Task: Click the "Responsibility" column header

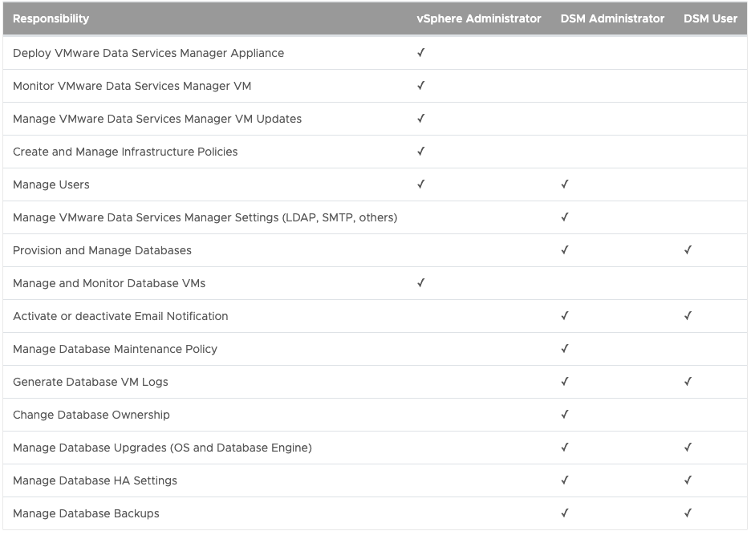Action: click(x=51, y=18)
